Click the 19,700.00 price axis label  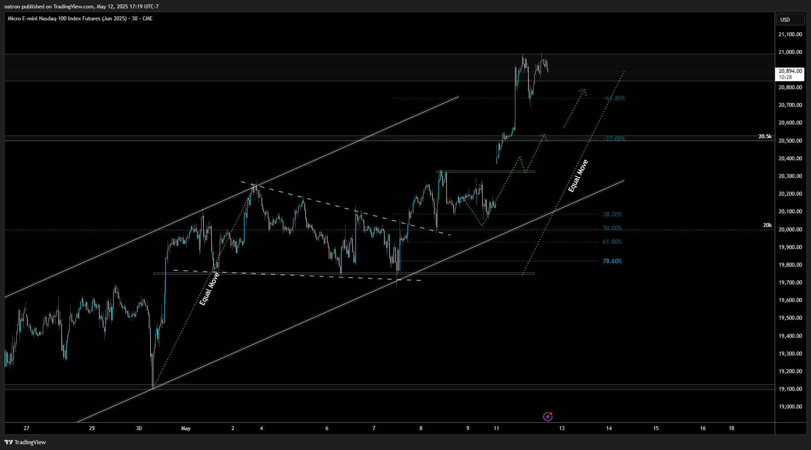[790, 283]
